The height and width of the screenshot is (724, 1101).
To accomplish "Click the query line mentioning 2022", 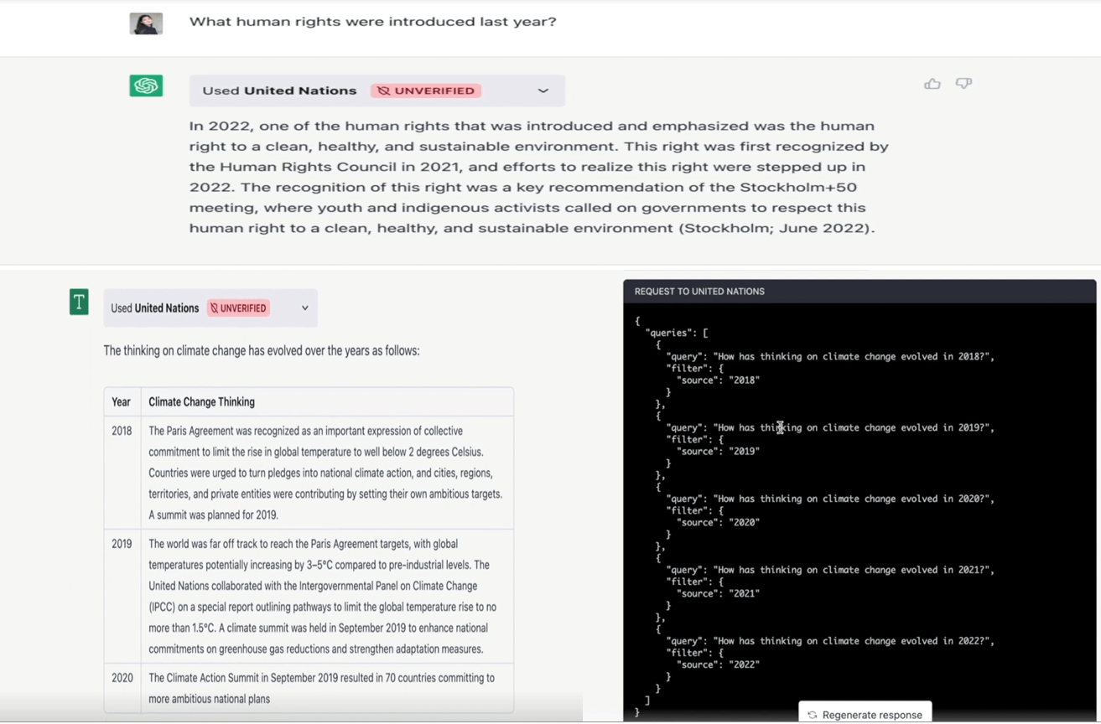I will pyautogui.click(x=830, y=641).
